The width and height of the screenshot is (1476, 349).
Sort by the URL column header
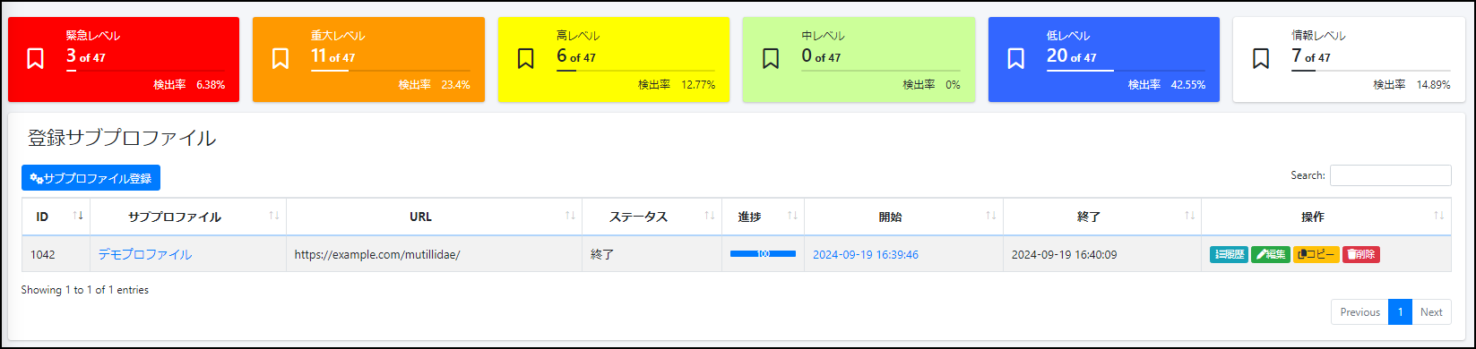pos(434,217)
